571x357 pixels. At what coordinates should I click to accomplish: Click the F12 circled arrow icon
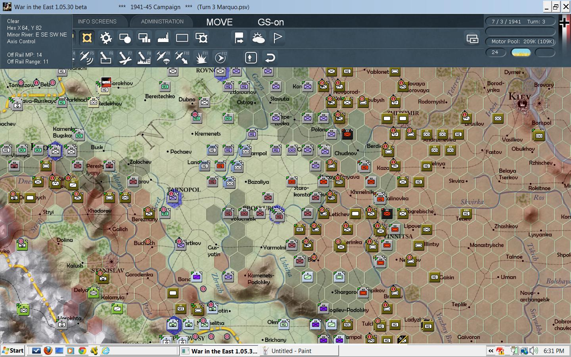[x=220, y=58]
